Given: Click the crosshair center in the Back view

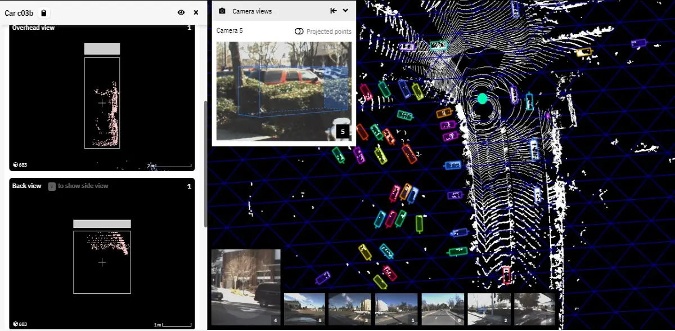Looking at the screenshot, I should click(102, 262).
